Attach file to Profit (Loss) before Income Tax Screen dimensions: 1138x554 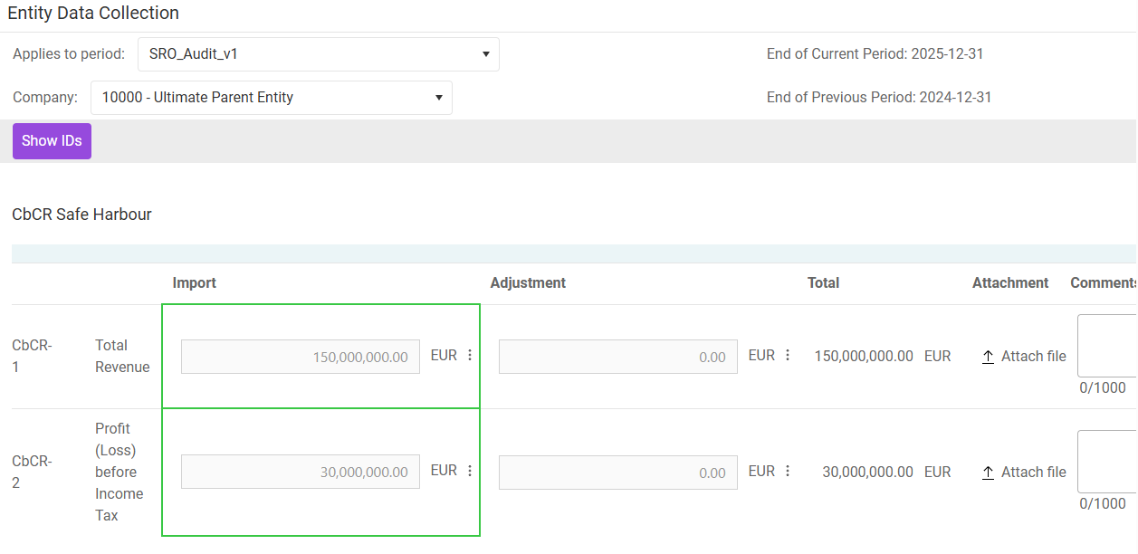(x=1024, y=473)
